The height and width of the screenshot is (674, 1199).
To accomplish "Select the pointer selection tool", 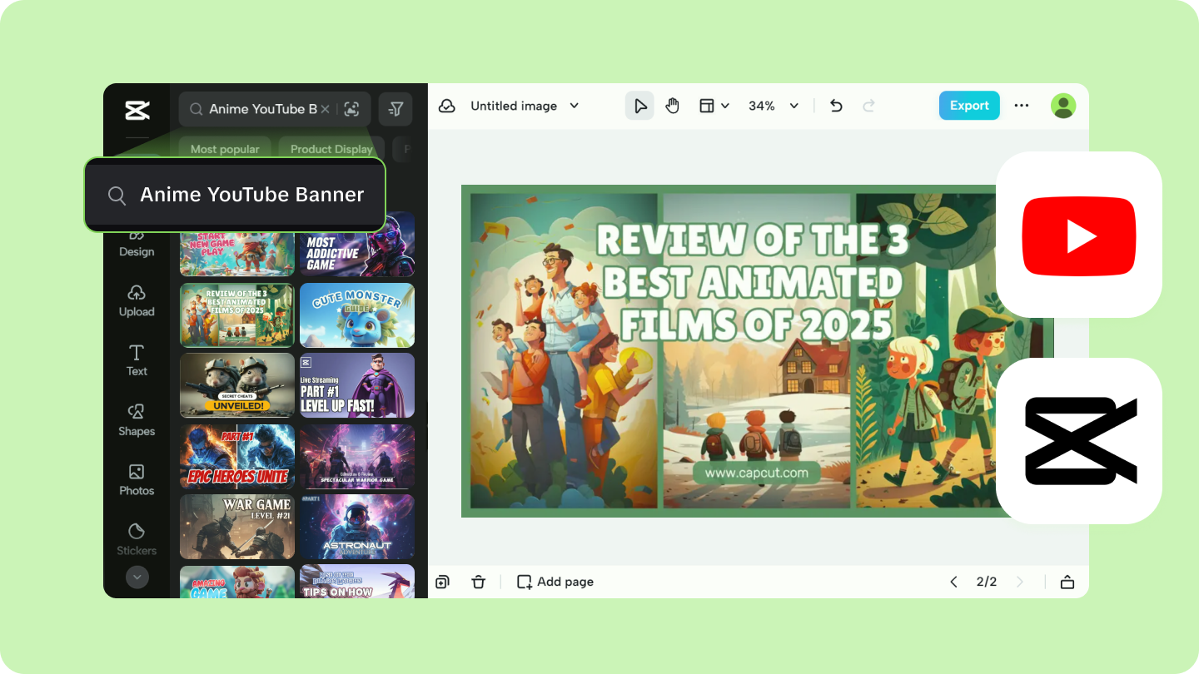I will click(x=639, y=106).
